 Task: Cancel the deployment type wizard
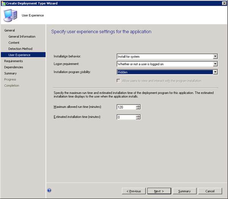point(209,191)
